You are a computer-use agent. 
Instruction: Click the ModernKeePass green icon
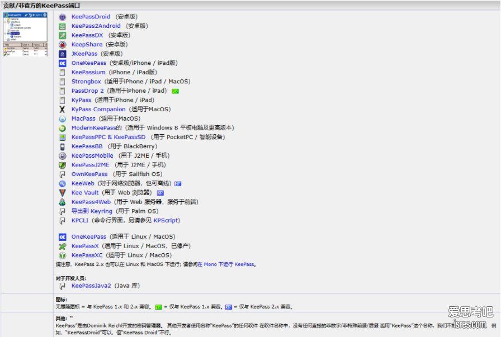pos(62,129)
